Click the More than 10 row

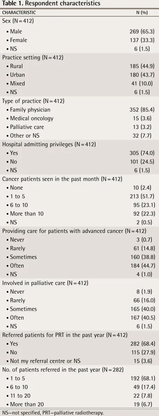[79, 213]
